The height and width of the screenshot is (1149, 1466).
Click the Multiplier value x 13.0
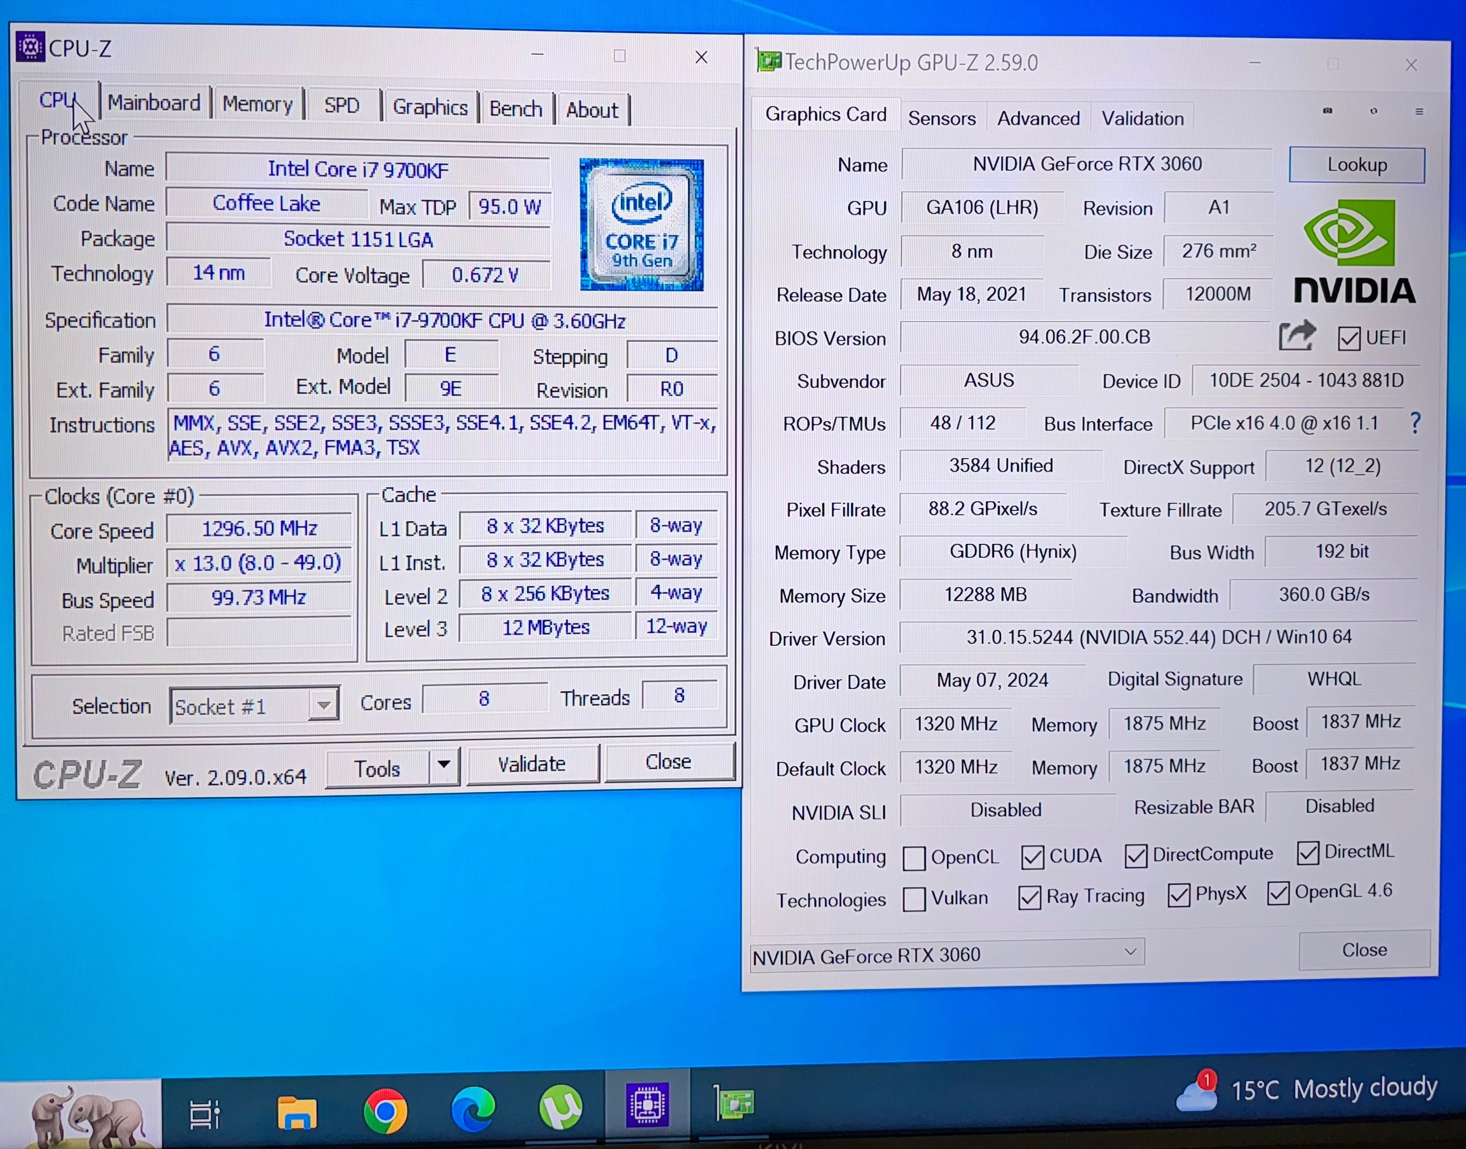click(x=259, y=563)
